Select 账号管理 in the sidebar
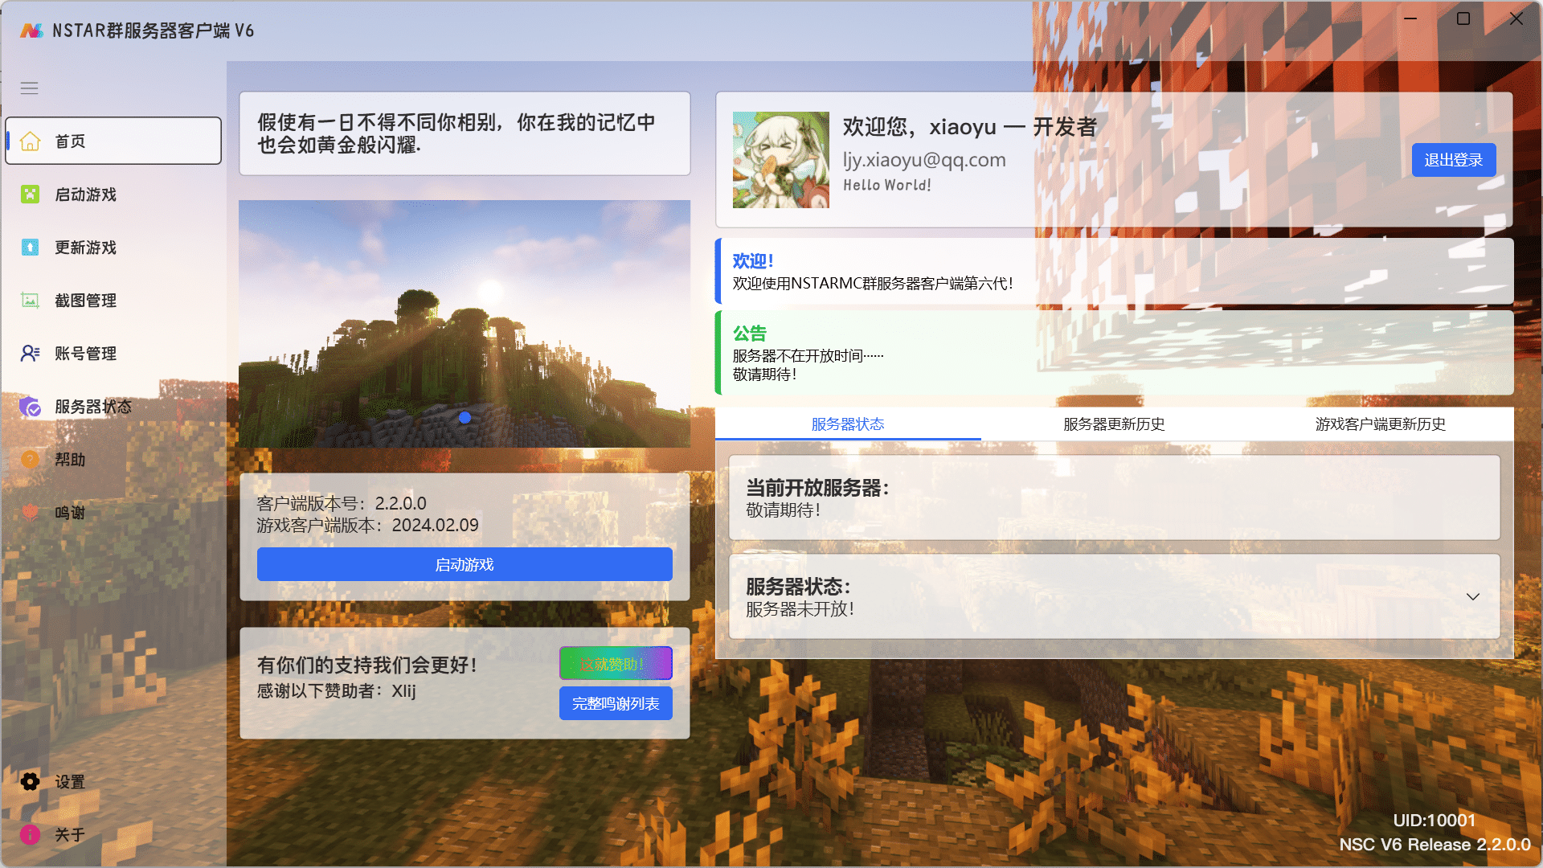This screenshot has width=1543, height=868. coord(113,354)
